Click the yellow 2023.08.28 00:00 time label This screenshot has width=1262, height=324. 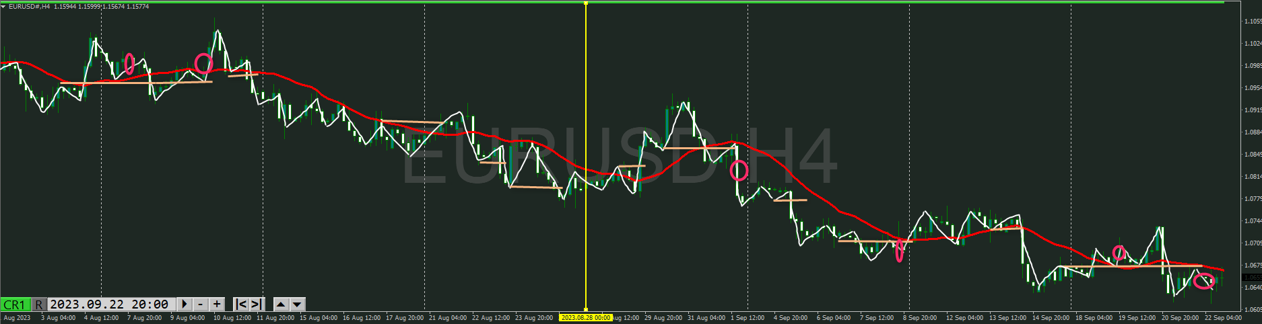tap(586, 317)
